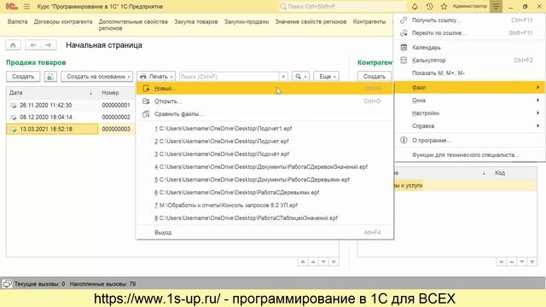Choose Новый... in the File menu

click(x=264, y=89)
